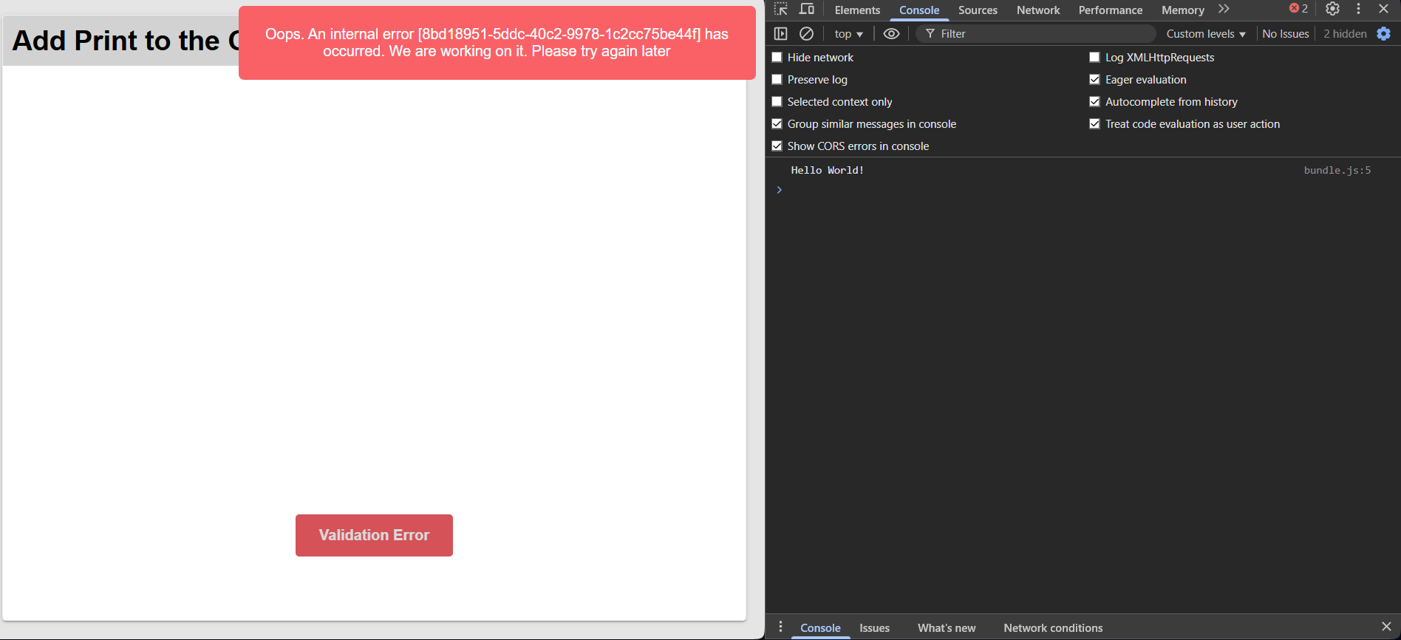Switch to the Network tab
The image size is (1401, 640).
1037,10
